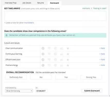Give Continuous learning a thumbs-down rating
The width and height of the screenshot is (110, 97).
(x=49, y=54)
